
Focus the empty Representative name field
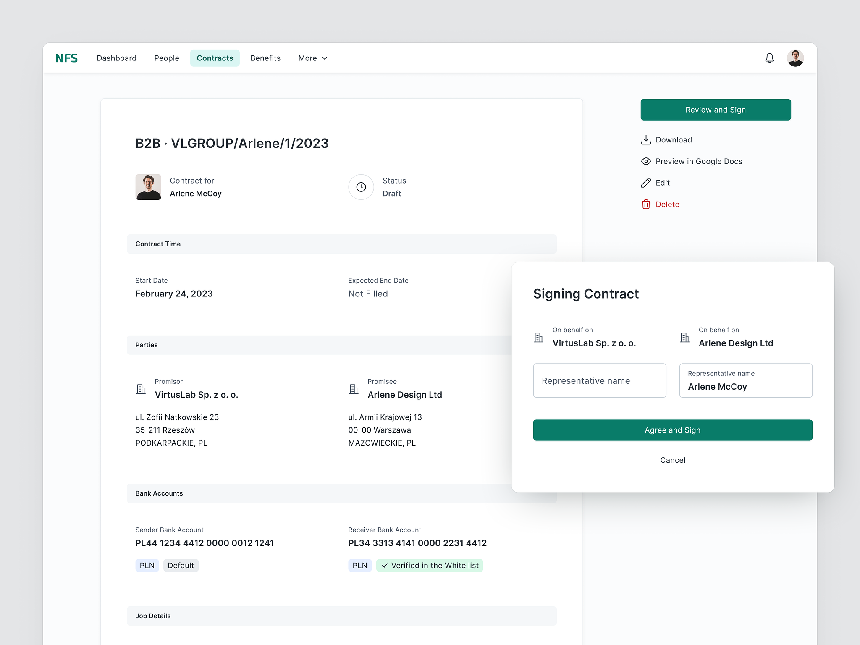599,380
